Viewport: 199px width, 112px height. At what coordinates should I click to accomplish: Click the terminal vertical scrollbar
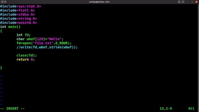coord(198,58)
